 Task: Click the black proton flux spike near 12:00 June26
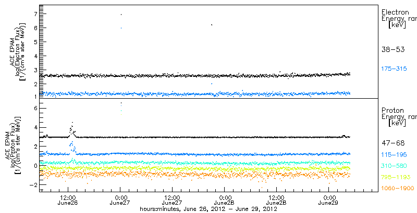72,130
